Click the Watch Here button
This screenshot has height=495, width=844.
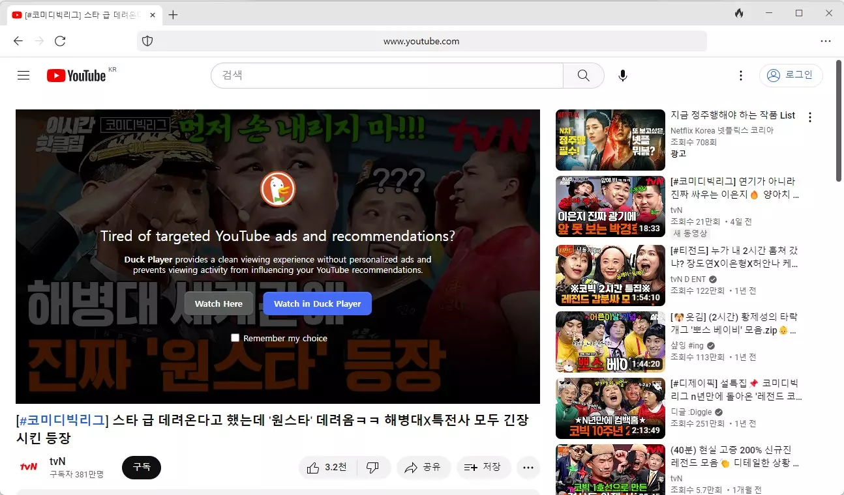(219, 304)
